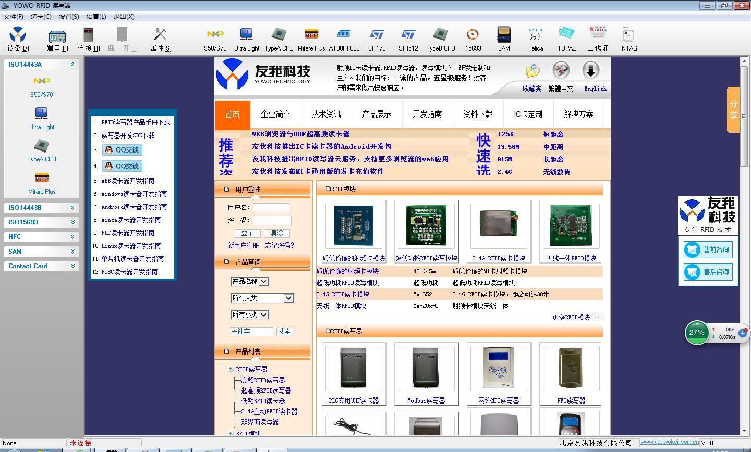Image resolution: width=751 pixels, height=452 pixels.
Task: Choose TypeA CPU in top toolbar
Action: pos(279,40)
